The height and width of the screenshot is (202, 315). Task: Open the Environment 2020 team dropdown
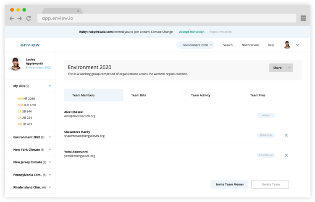pos(195,45)
